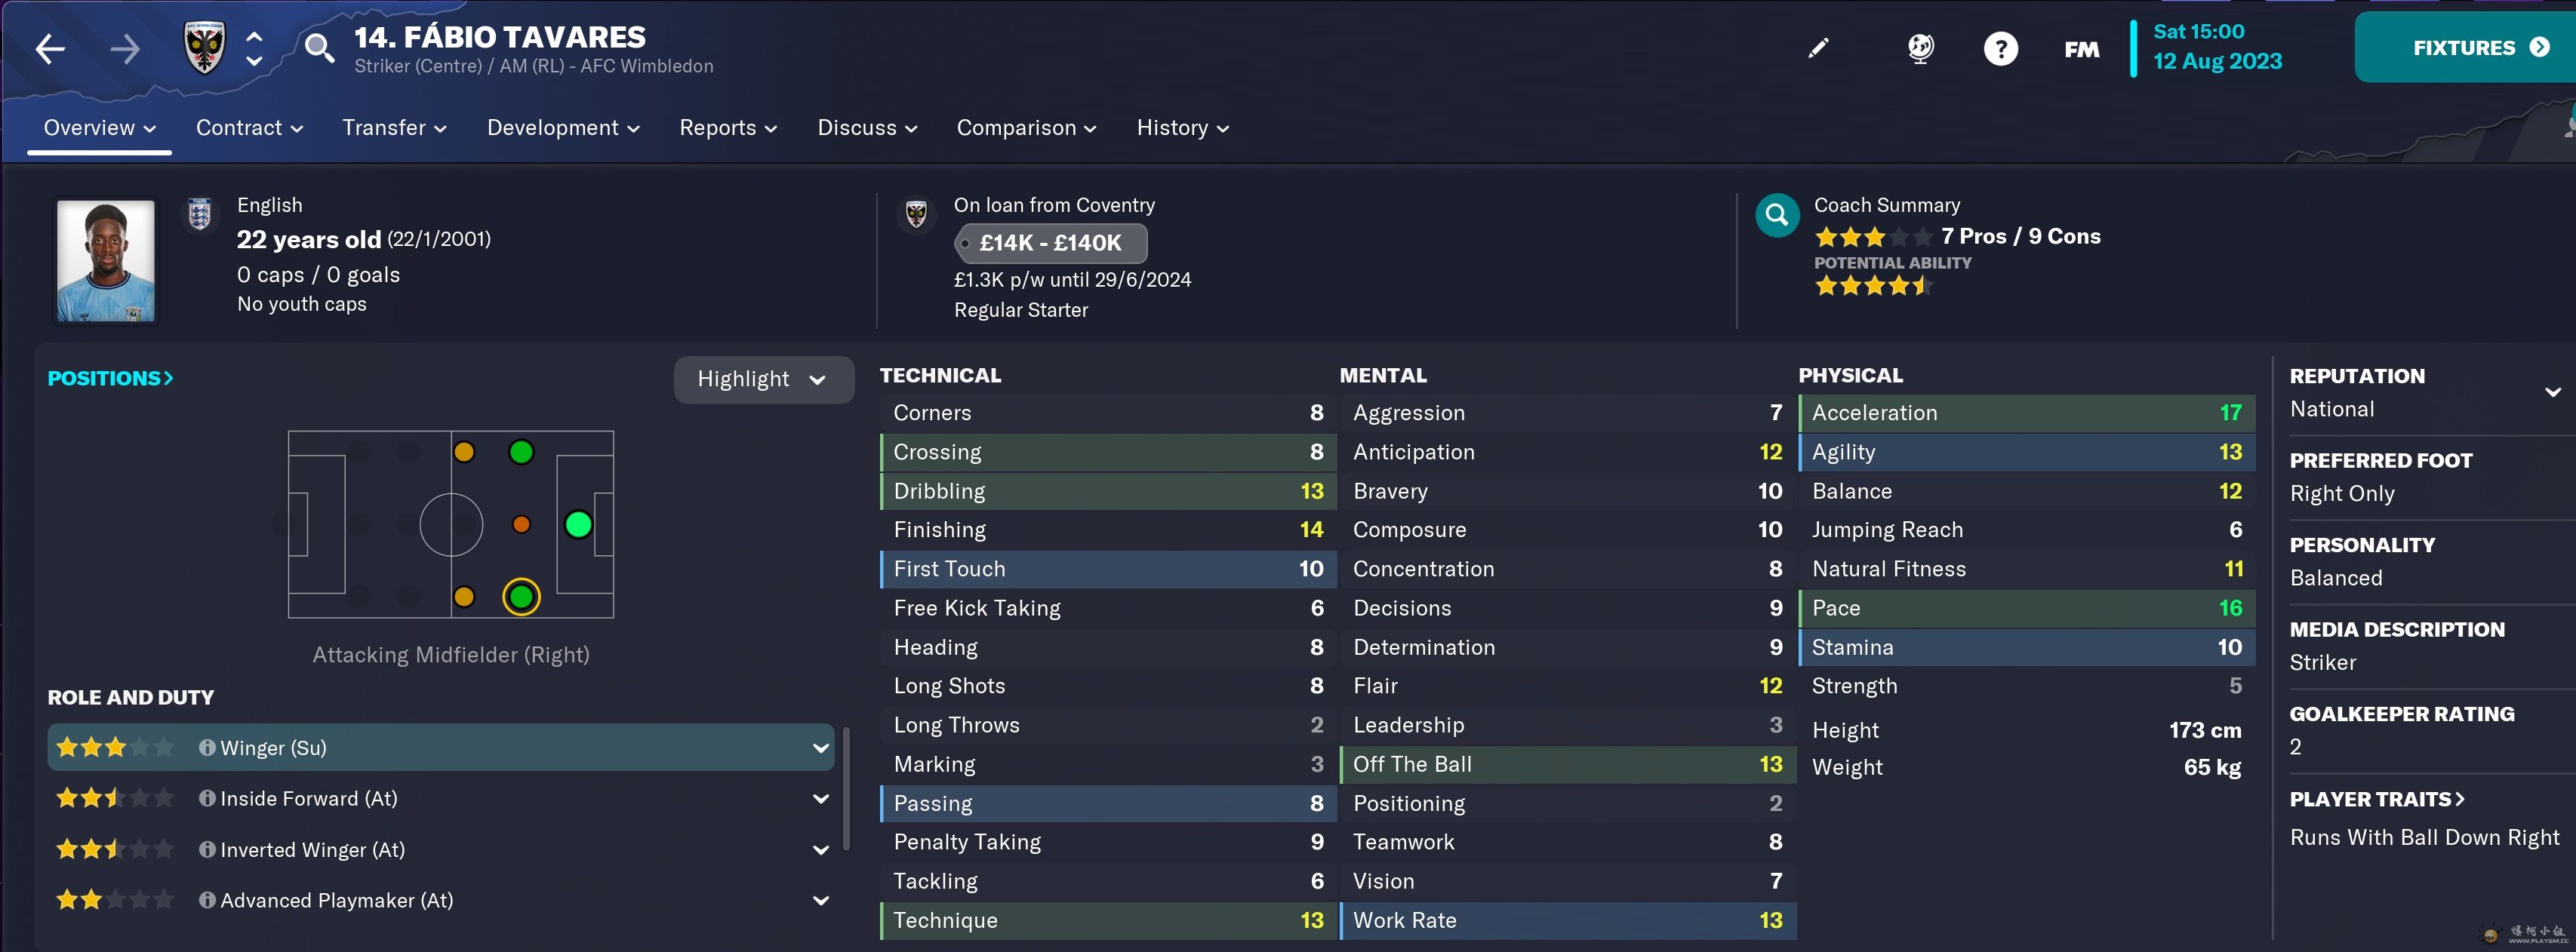Click the Winger role info icon

207,748
